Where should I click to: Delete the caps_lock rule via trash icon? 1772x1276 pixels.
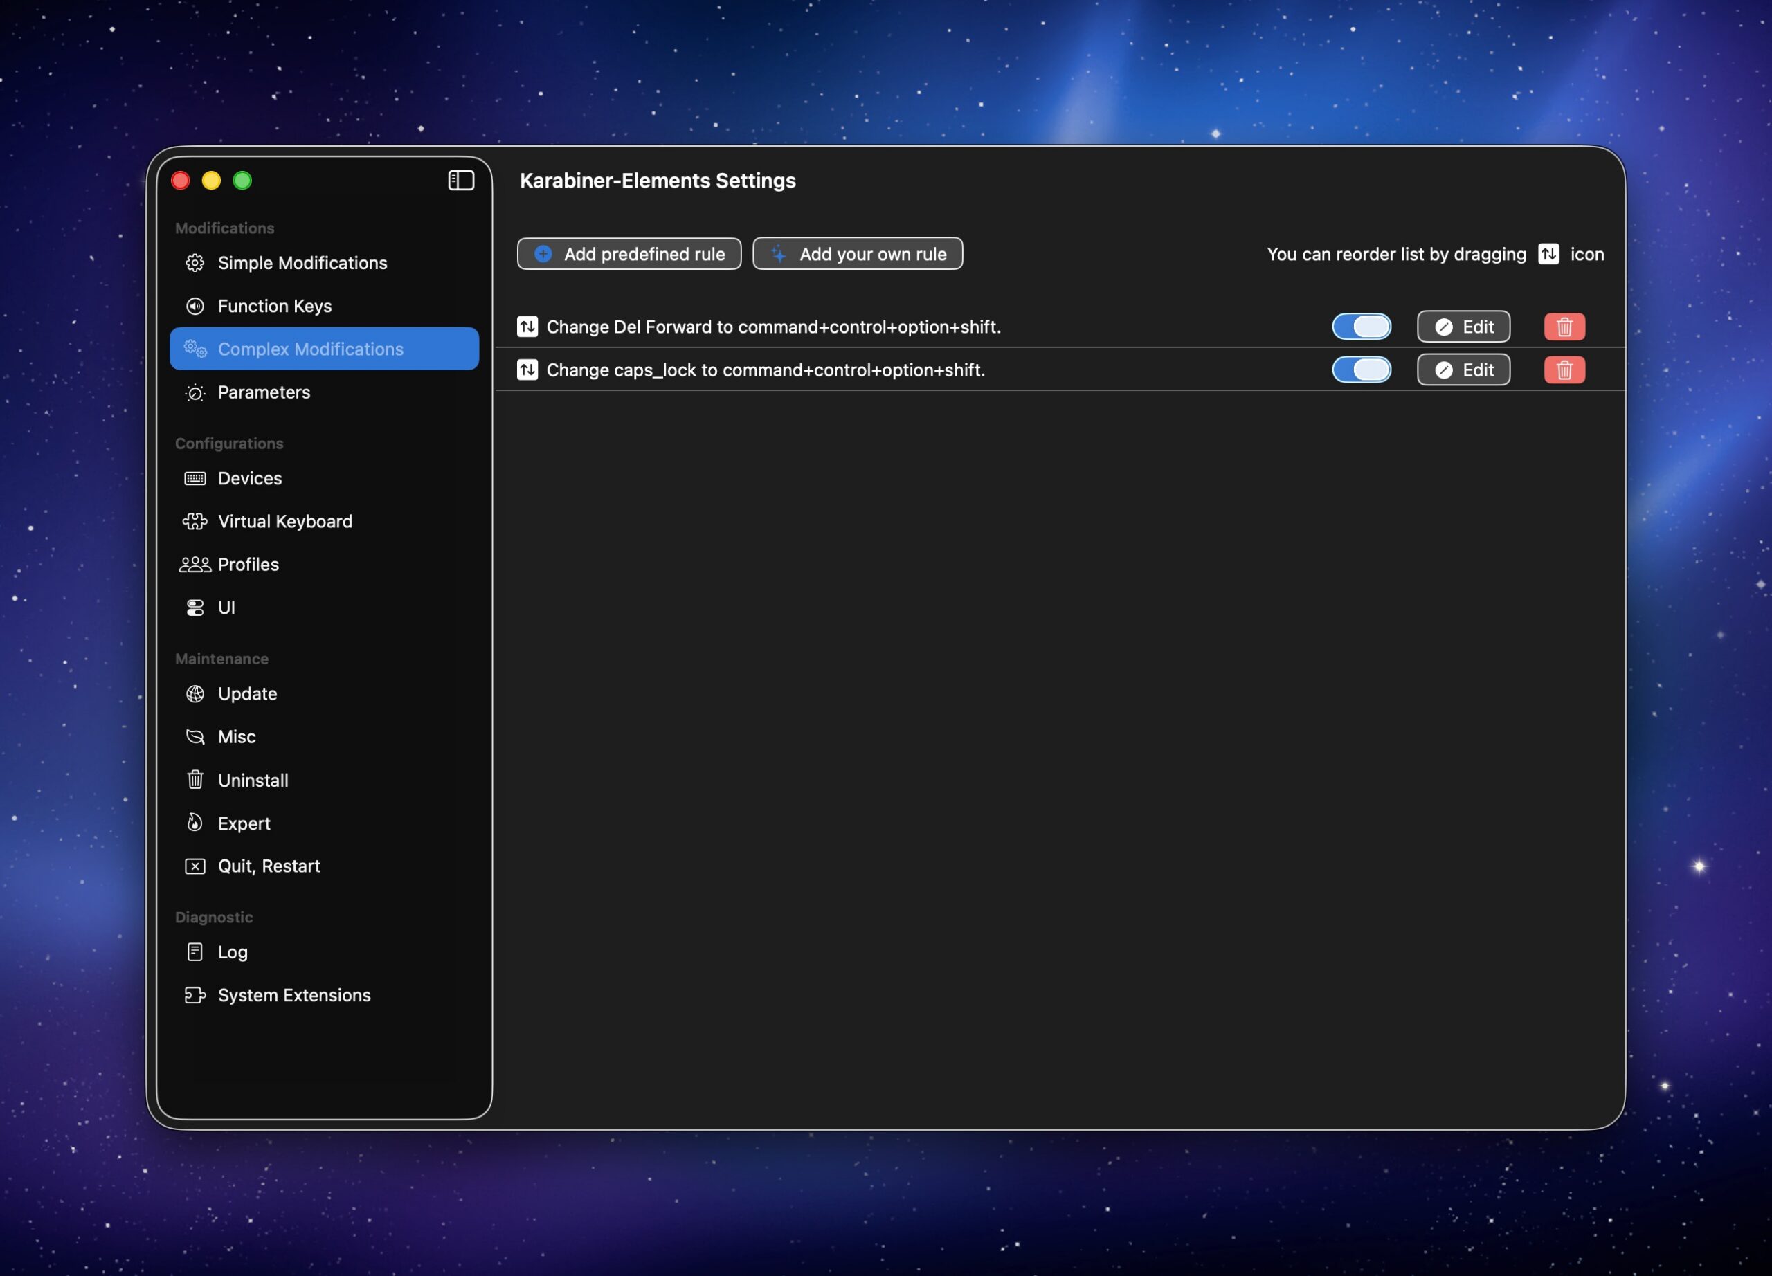pos(1564,370)
